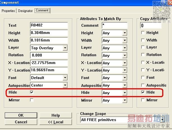Image resolution: width=172 pixels, height=130 pixels.
Task: Open Mirror dropdown in Attributes To Match By
Action: point(115,100)
